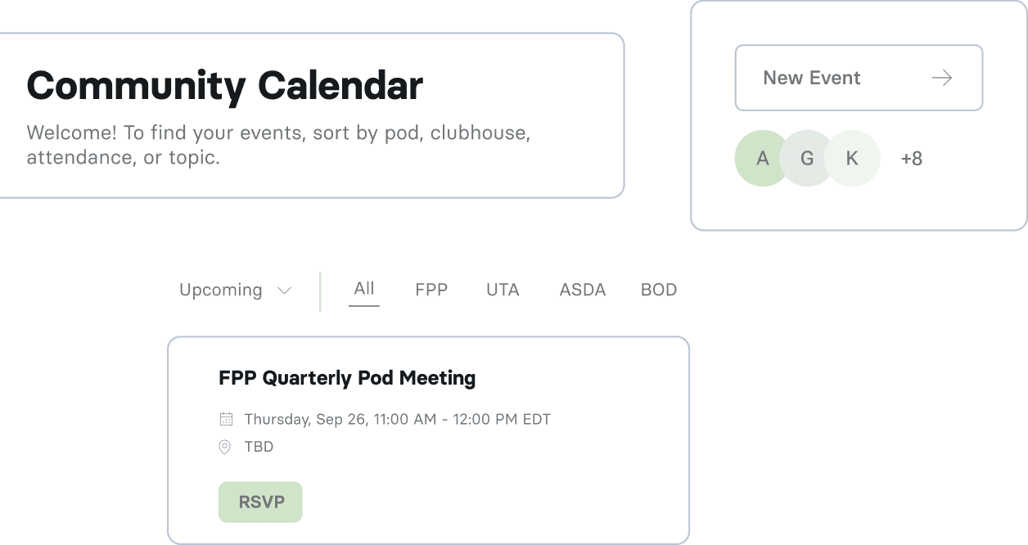Switch to the BOD tab
The width and height of the screenshot is (1028, 545).
(x=659, y=290)
